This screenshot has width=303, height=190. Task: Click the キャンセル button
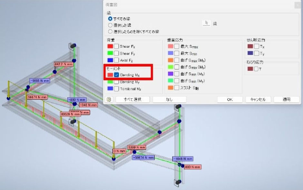click(x=258, y=100)
